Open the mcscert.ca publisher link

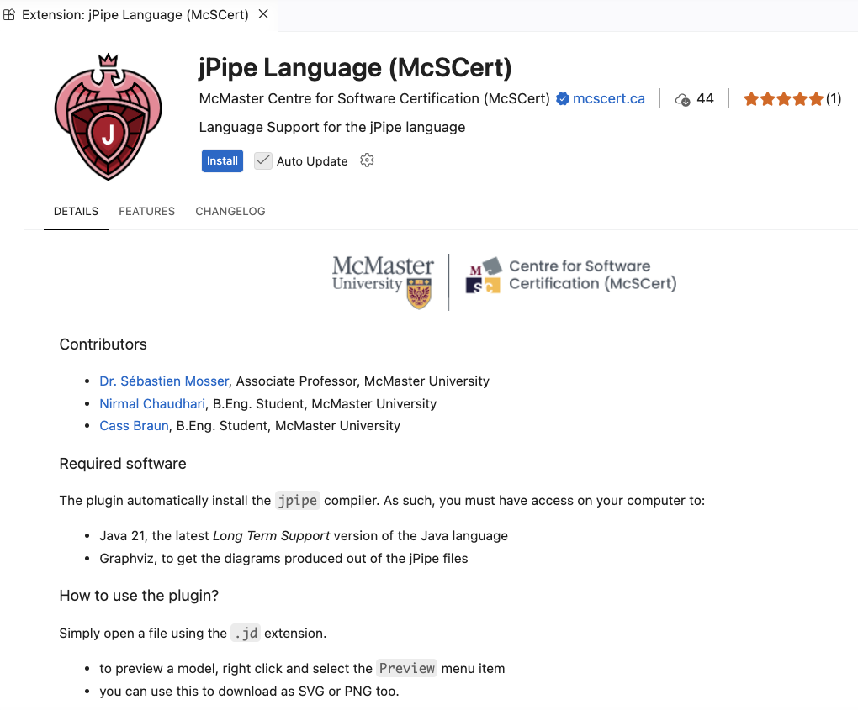609,99
